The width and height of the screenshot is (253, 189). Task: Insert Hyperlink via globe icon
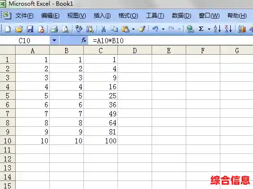click(190, 29)
